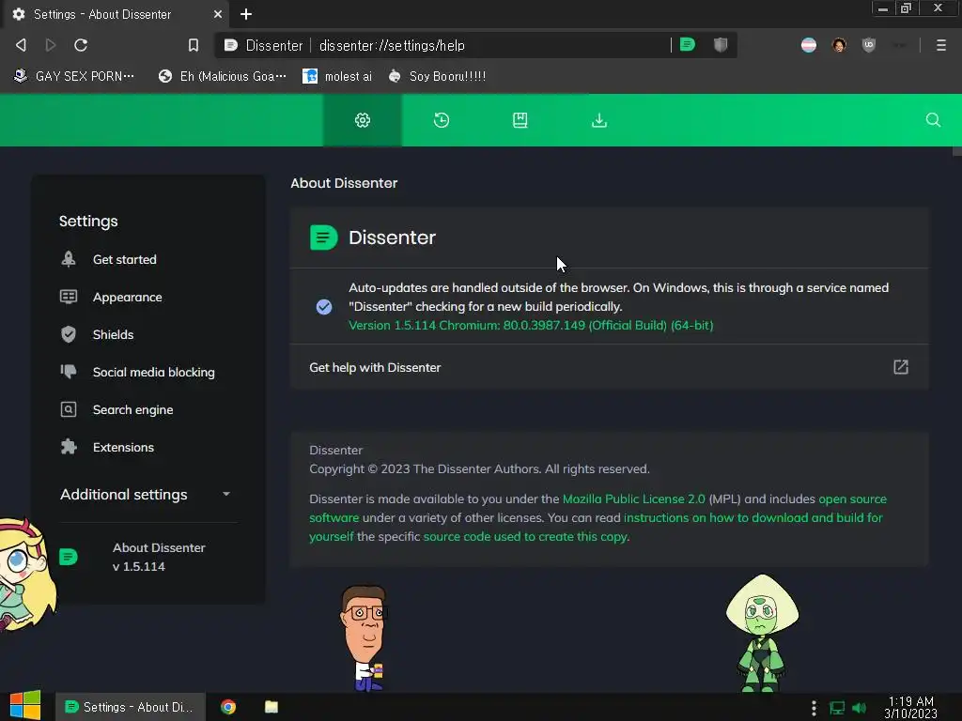Select the Settings - About Dissenter tab
The height and width of the screenshot is (721, 962).
(x=116, y=14)
